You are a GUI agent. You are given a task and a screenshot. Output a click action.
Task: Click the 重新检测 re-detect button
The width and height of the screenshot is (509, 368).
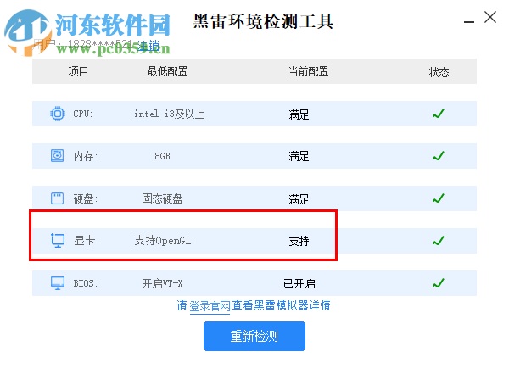tap(255, 336)
